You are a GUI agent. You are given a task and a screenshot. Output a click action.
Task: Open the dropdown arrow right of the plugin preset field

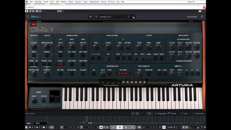63,11
